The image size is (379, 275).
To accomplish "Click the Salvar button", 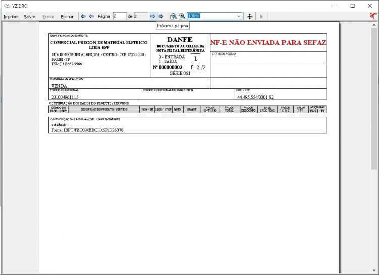I will [29, 17].
